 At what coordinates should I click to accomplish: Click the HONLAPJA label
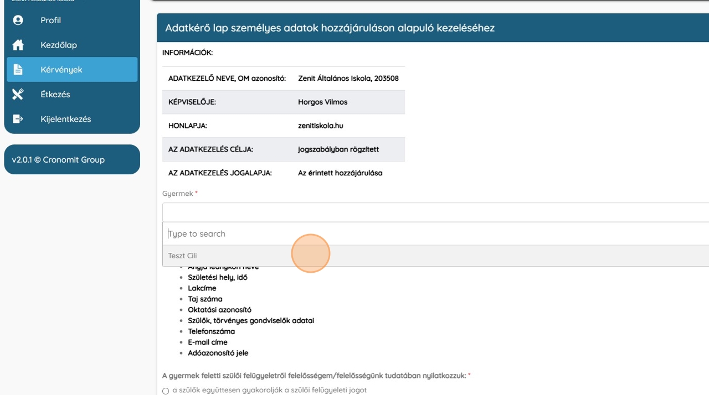[188, 126]
